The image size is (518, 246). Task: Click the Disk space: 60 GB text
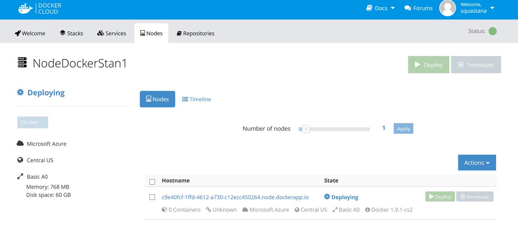(48, 195)
